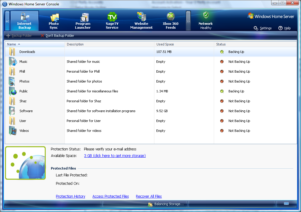
Task: Click the "9.52 GB" used space cell
Action: point(162,111)
